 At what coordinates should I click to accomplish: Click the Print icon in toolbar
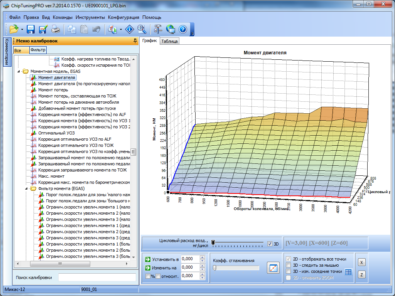[x=56, y=29]
